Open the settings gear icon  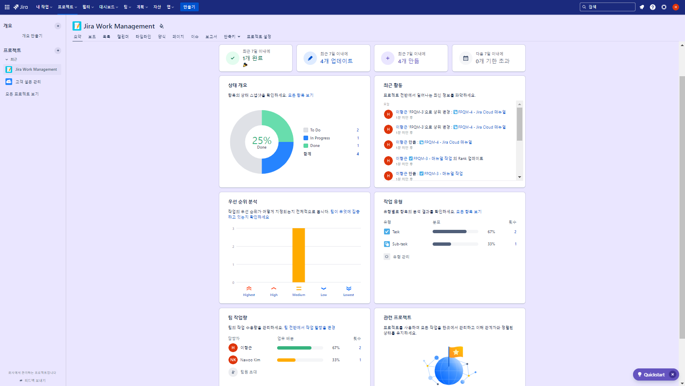tap(664, 7)
